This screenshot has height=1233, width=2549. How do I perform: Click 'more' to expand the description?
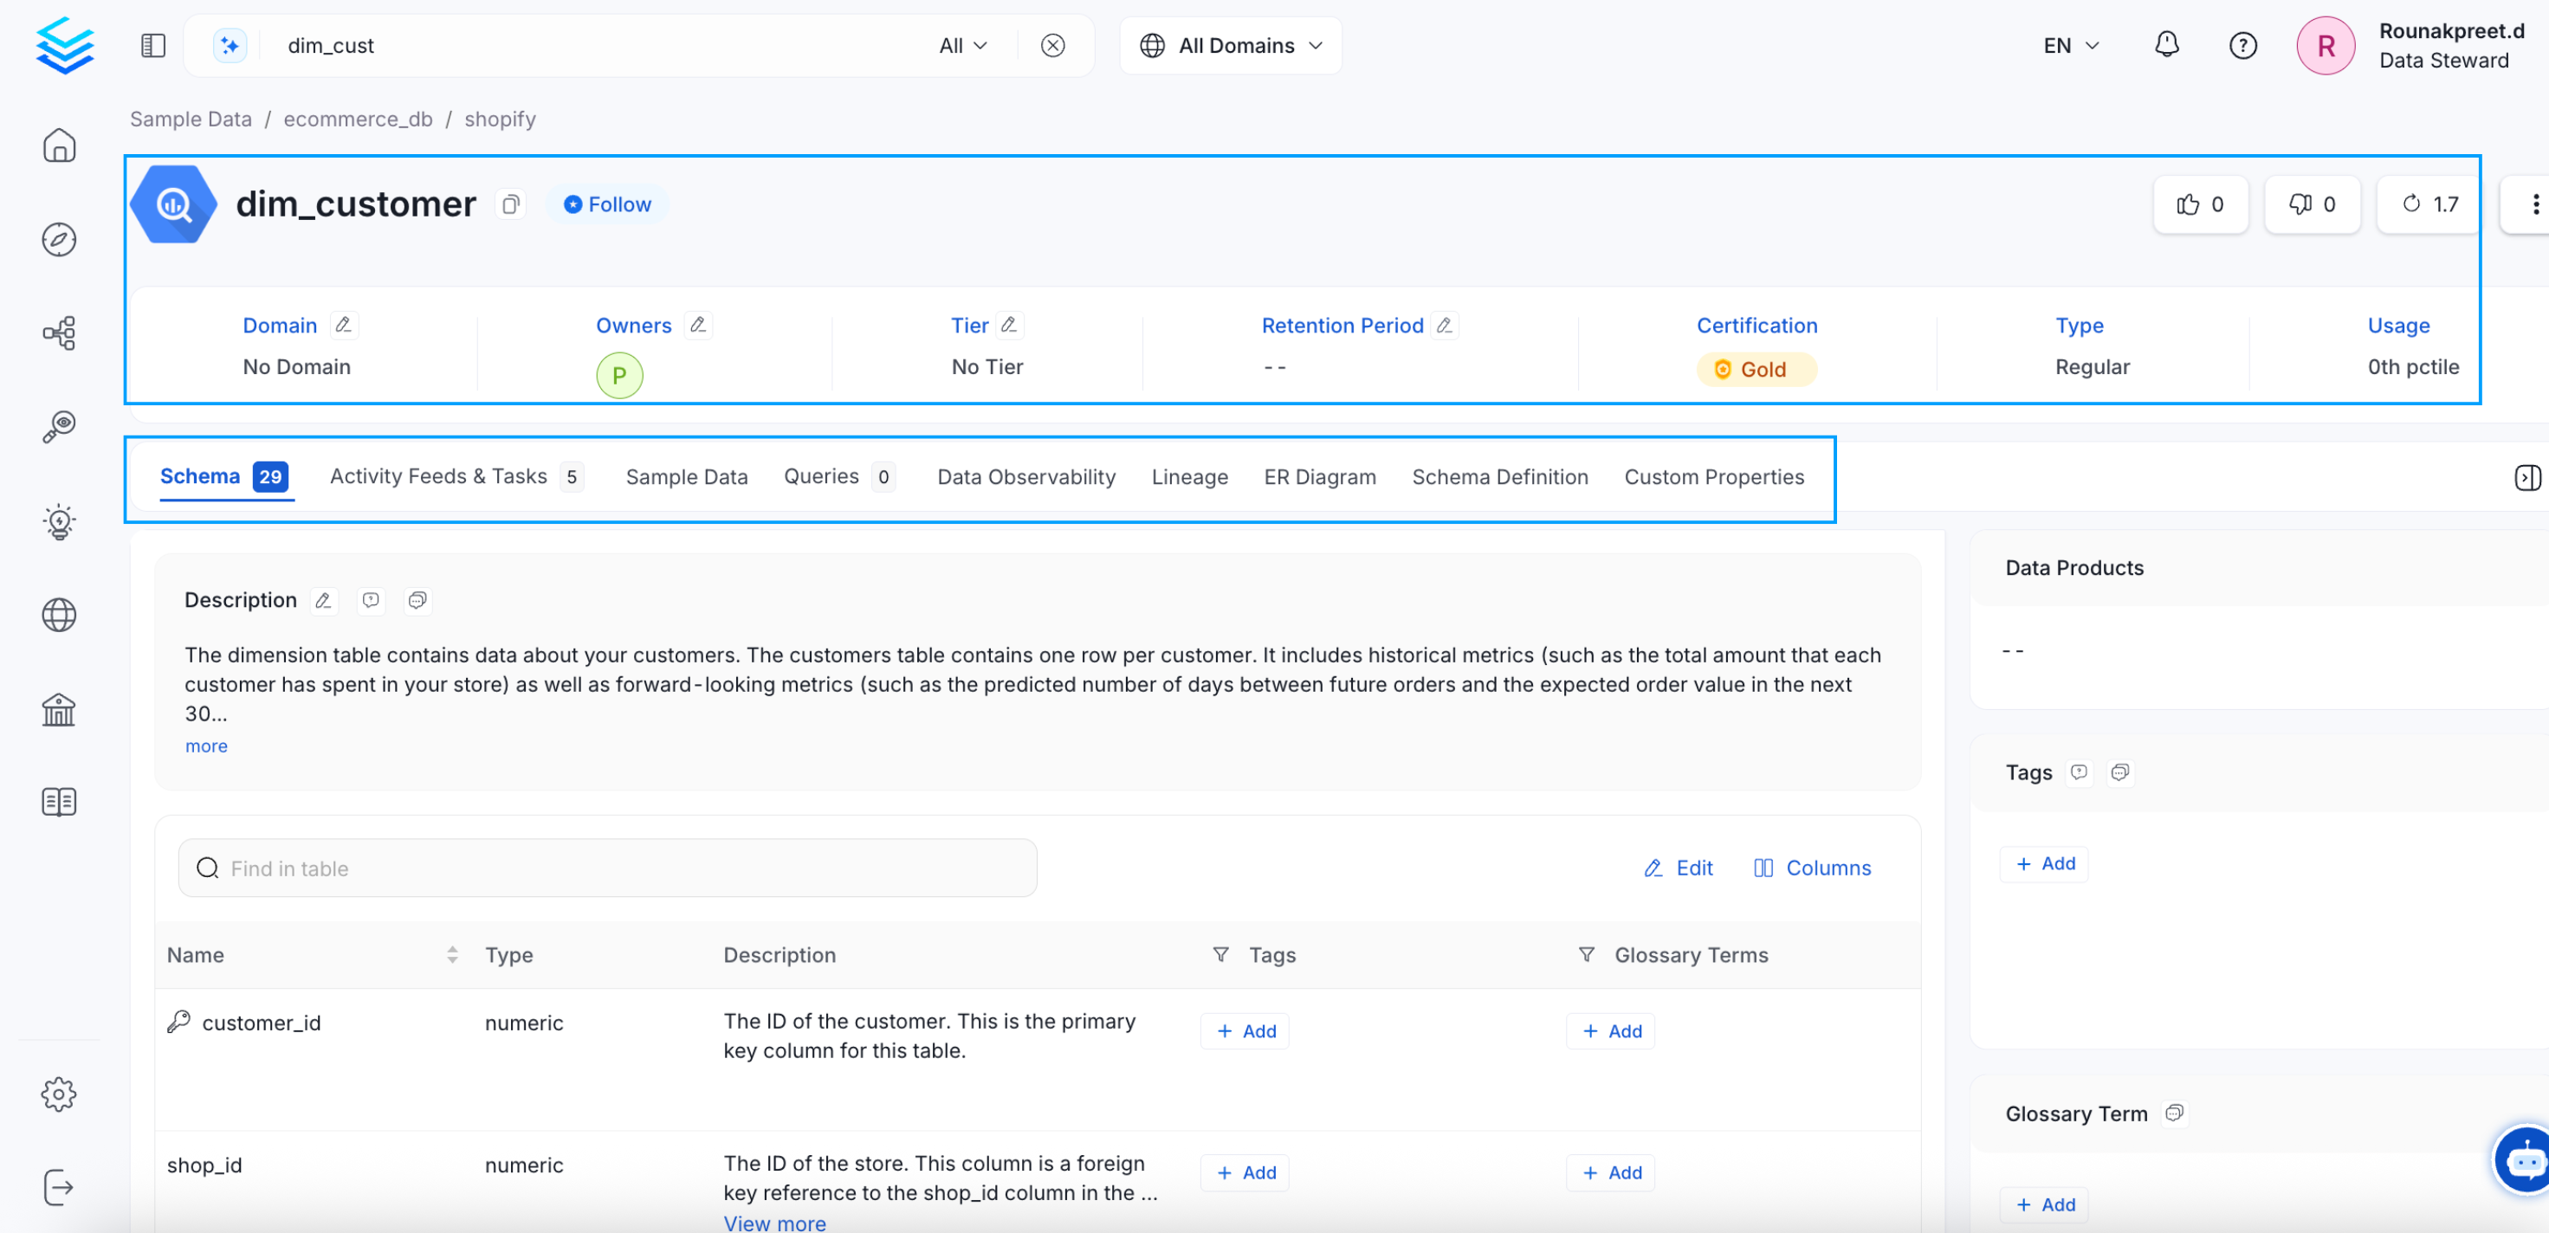pyautogui.click(x=206, y=746)
